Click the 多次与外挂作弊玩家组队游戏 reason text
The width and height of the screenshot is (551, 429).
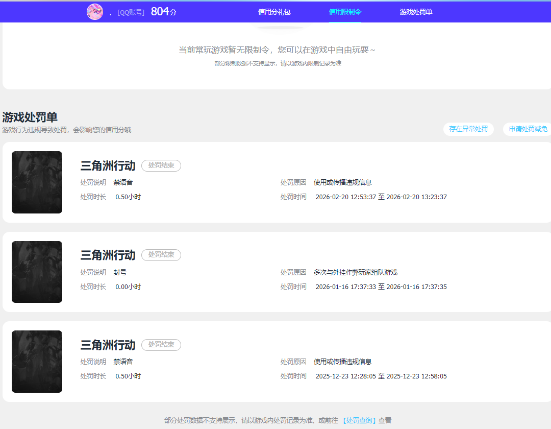356,273
